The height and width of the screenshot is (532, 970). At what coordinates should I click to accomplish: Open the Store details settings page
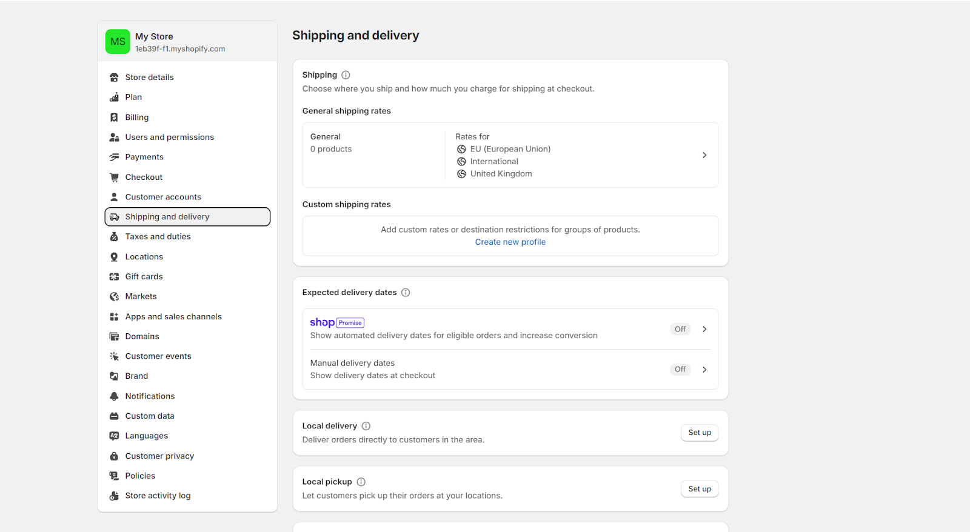pos(187,78)
